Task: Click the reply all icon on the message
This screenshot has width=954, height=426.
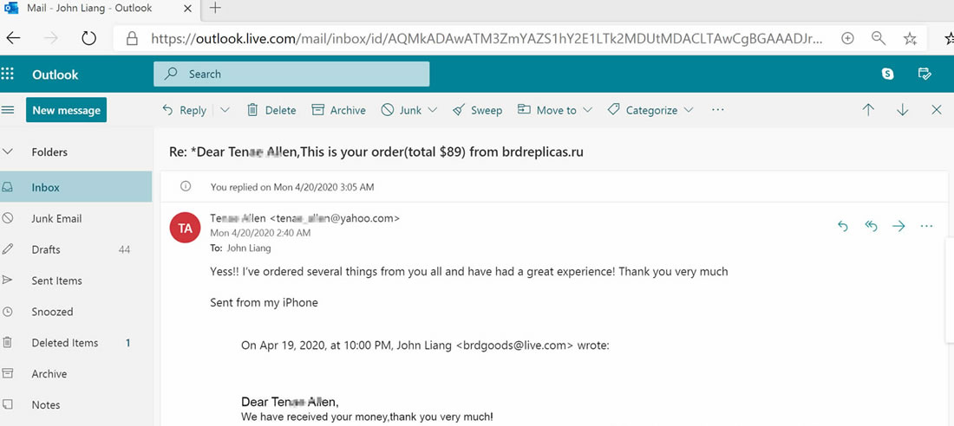Action: tap(871, 226)
